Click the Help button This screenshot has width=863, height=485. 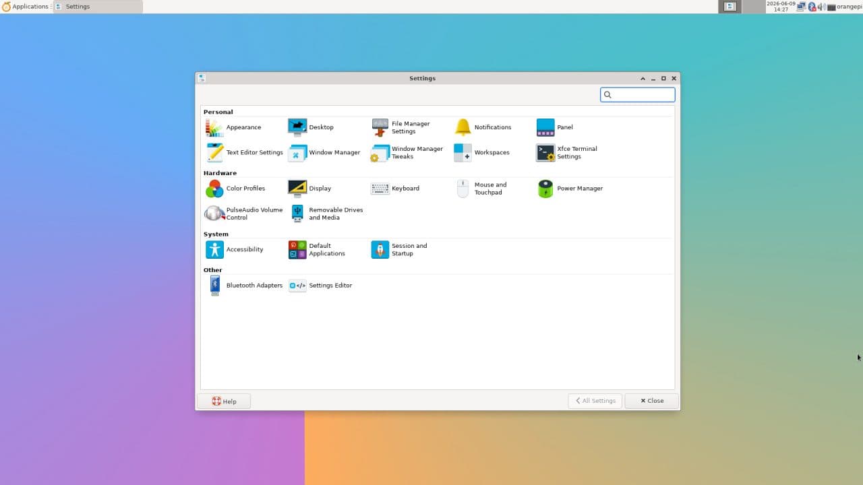pyautogui.click(x=224, y=401)
